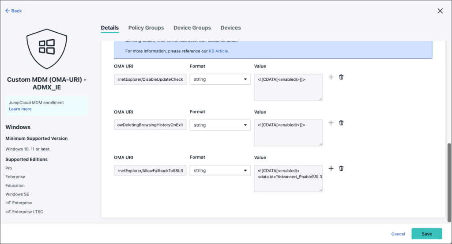Click the vertical scrollbar thumb
The image size is (452, 244).
click(449, 182)
